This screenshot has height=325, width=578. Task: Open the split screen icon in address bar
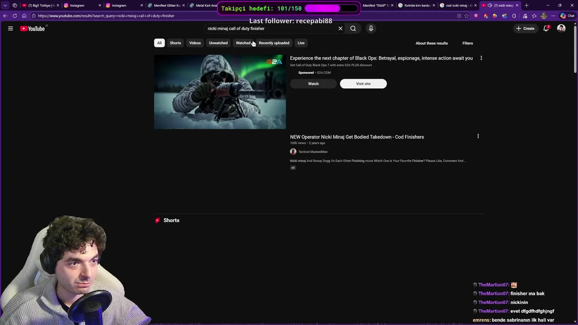click(x=459, y=16)
